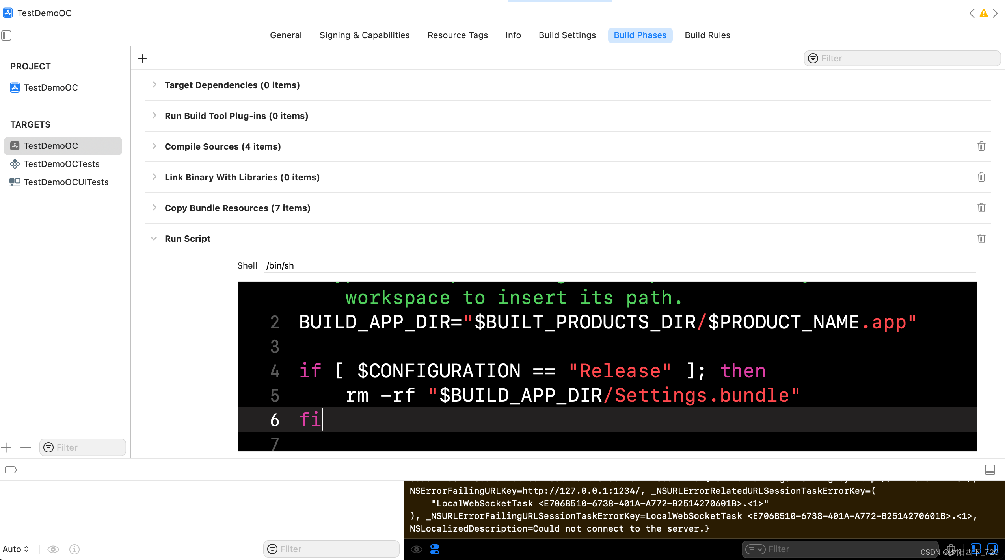Delete the Compile Sources phase
The image size is (1005, 560).
pos(981,146)
